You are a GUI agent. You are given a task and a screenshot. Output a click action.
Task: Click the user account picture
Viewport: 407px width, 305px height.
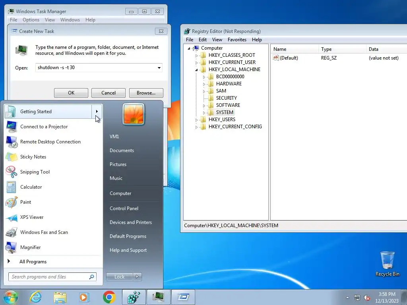tap(134, 114)
